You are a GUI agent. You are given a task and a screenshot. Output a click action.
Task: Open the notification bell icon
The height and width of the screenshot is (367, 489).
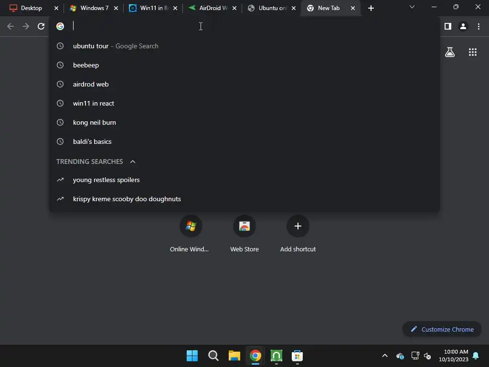click(476, 356)
